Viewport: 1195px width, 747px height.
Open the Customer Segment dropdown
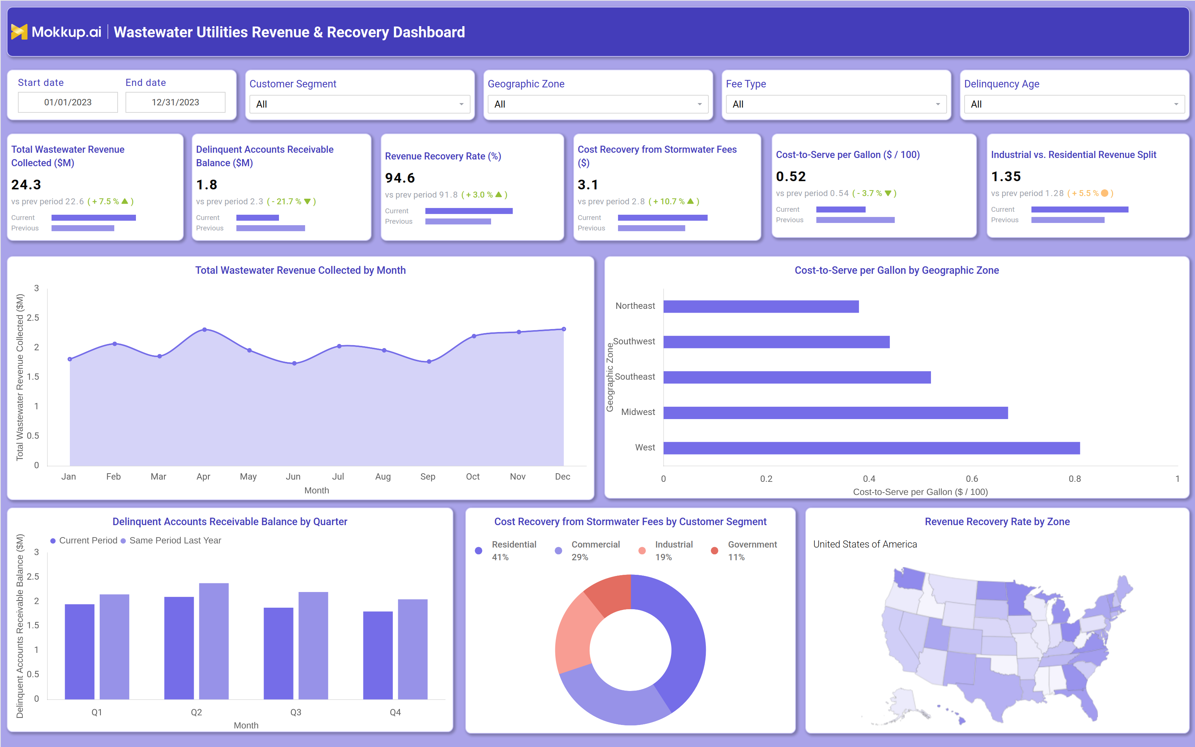click(x=360, y=104)
